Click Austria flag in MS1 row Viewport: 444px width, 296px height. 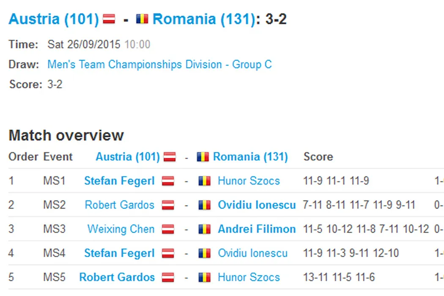(168, 181)
